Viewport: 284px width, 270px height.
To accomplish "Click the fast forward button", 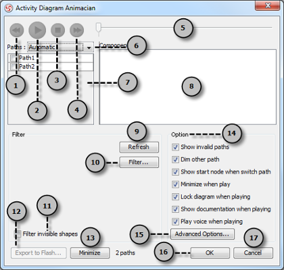I will [x=77, y=30].
